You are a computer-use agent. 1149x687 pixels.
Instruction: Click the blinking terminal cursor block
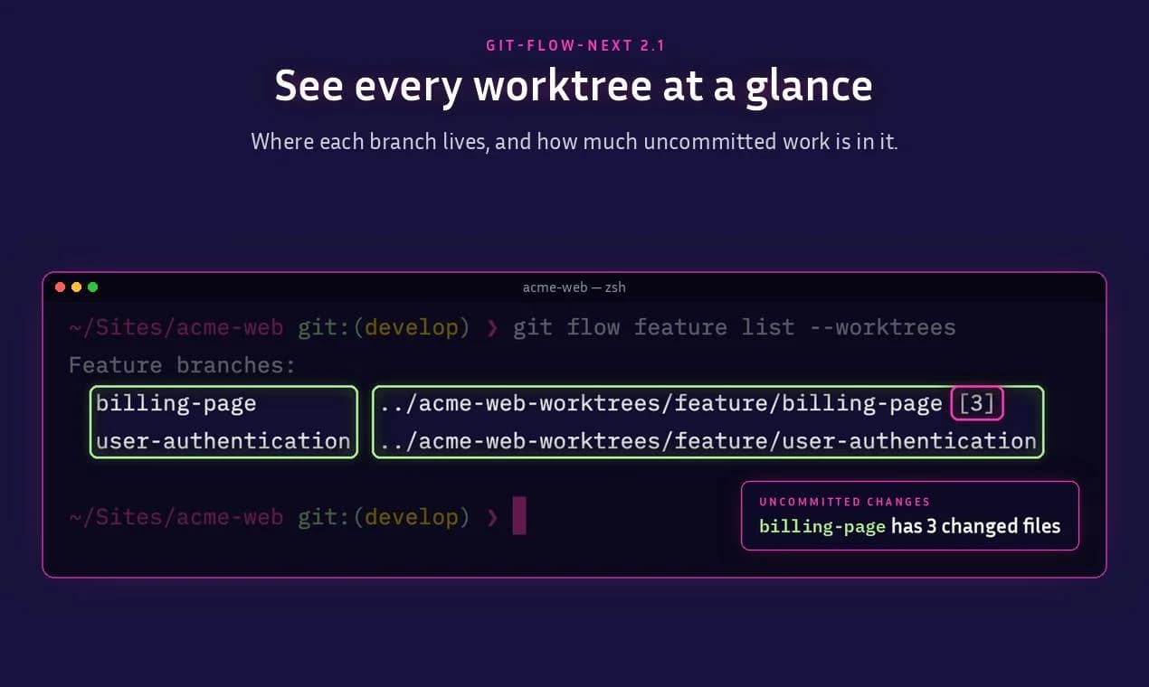tap(519, 515)
